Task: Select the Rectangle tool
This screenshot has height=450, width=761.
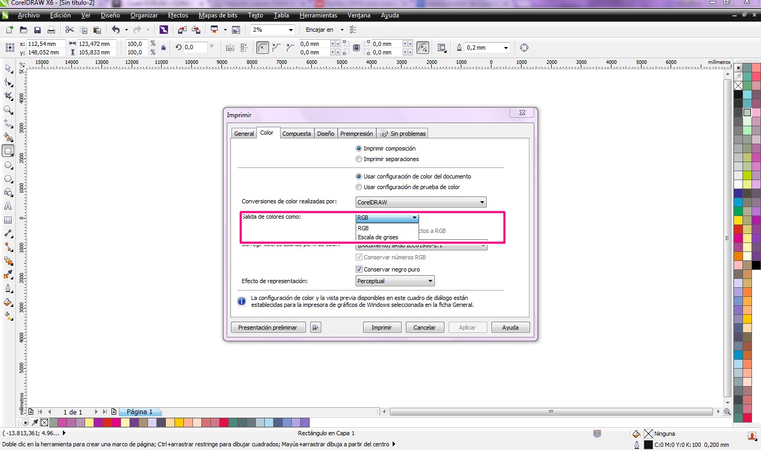Action: click(8, 151)
